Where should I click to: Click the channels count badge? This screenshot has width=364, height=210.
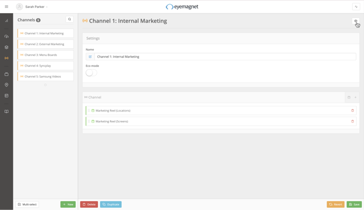pyautogui.click(x=38, y=20)
